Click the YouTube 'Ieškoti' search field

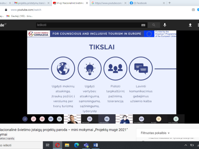88,25
